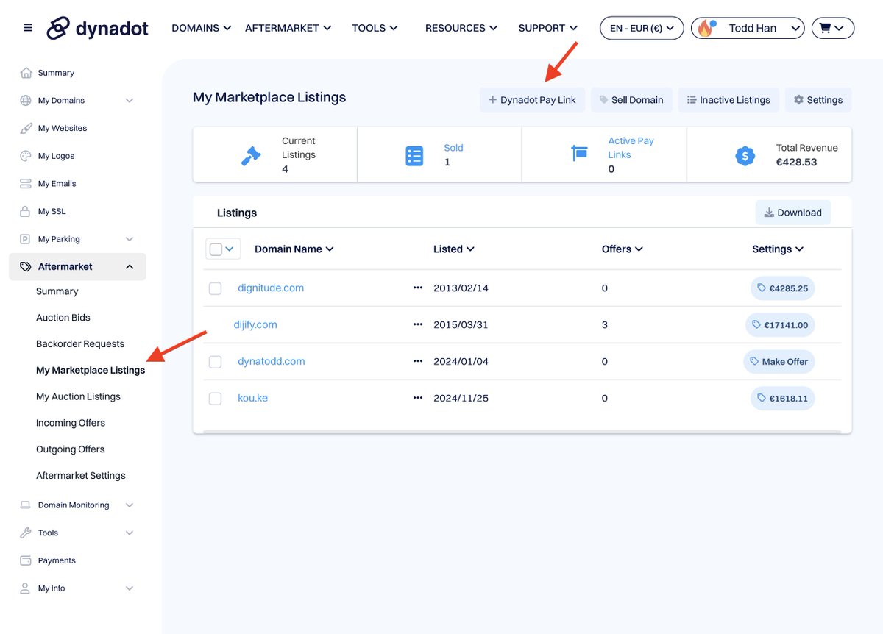Click the Summary home icon in sidebar

pos(26,73)
